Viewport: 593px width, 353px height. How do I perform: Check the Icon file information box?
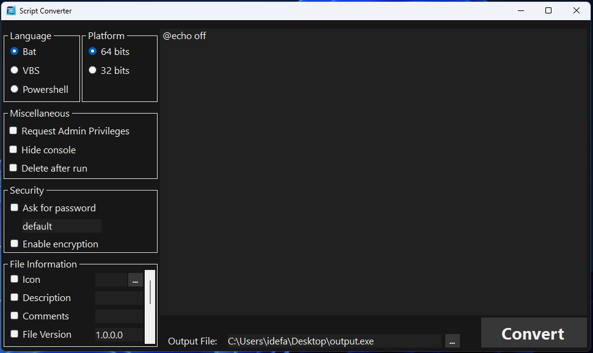coord(15,279)
